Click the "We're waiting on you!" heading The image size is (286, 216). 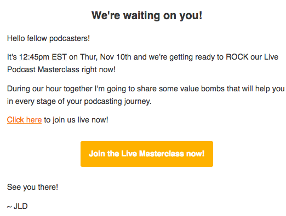(147, 15)
